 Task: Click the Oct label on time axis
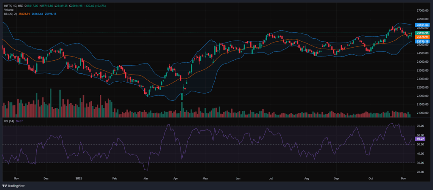point(370,178)
